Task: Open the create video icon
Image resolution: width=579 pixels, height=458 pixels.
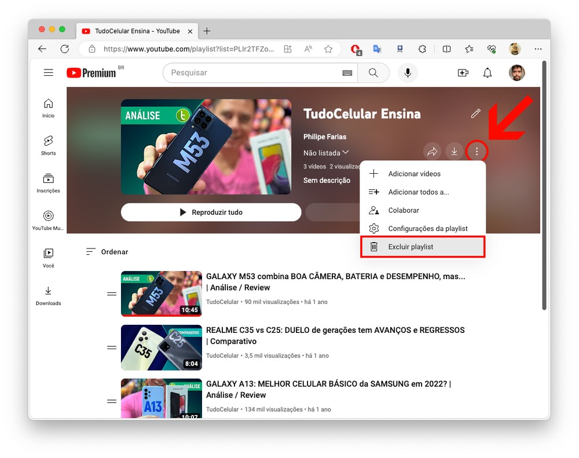Action: pos(463,73)
